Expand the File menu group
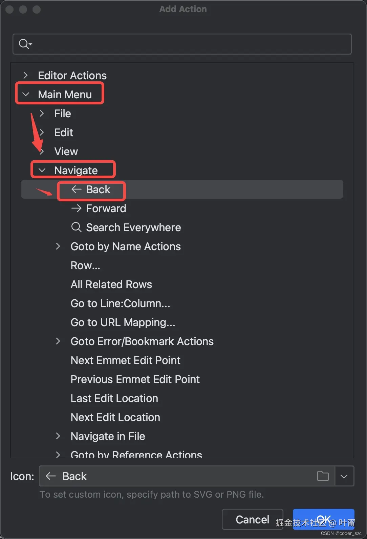 42,113
